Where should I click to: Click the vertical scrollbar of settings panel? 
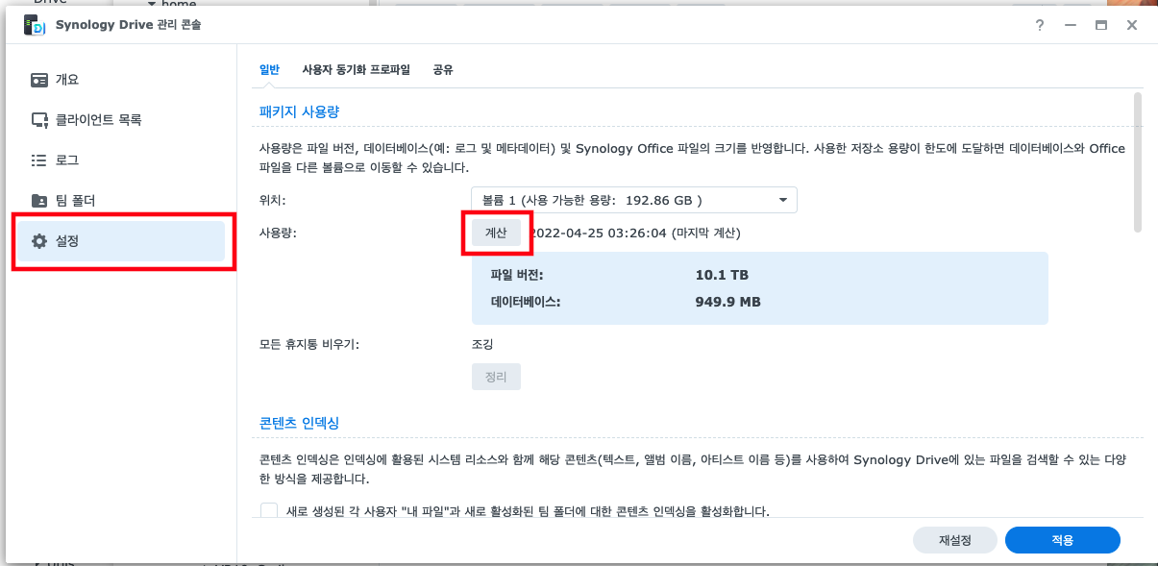tap(1138, 161)
